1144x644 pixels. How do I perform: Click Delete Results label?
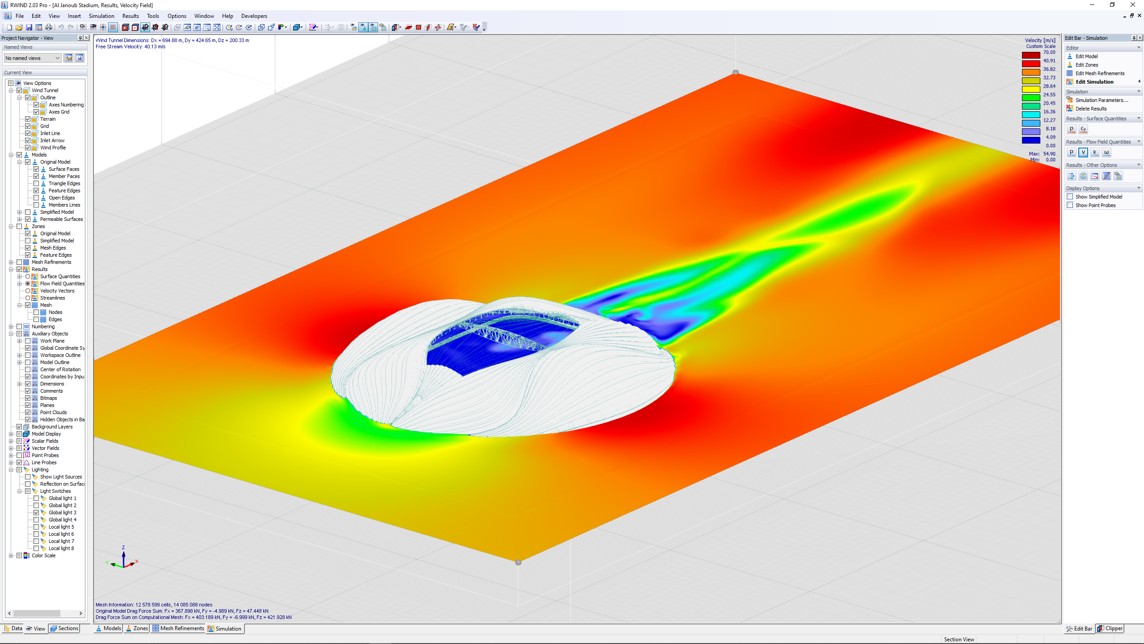1091,109
